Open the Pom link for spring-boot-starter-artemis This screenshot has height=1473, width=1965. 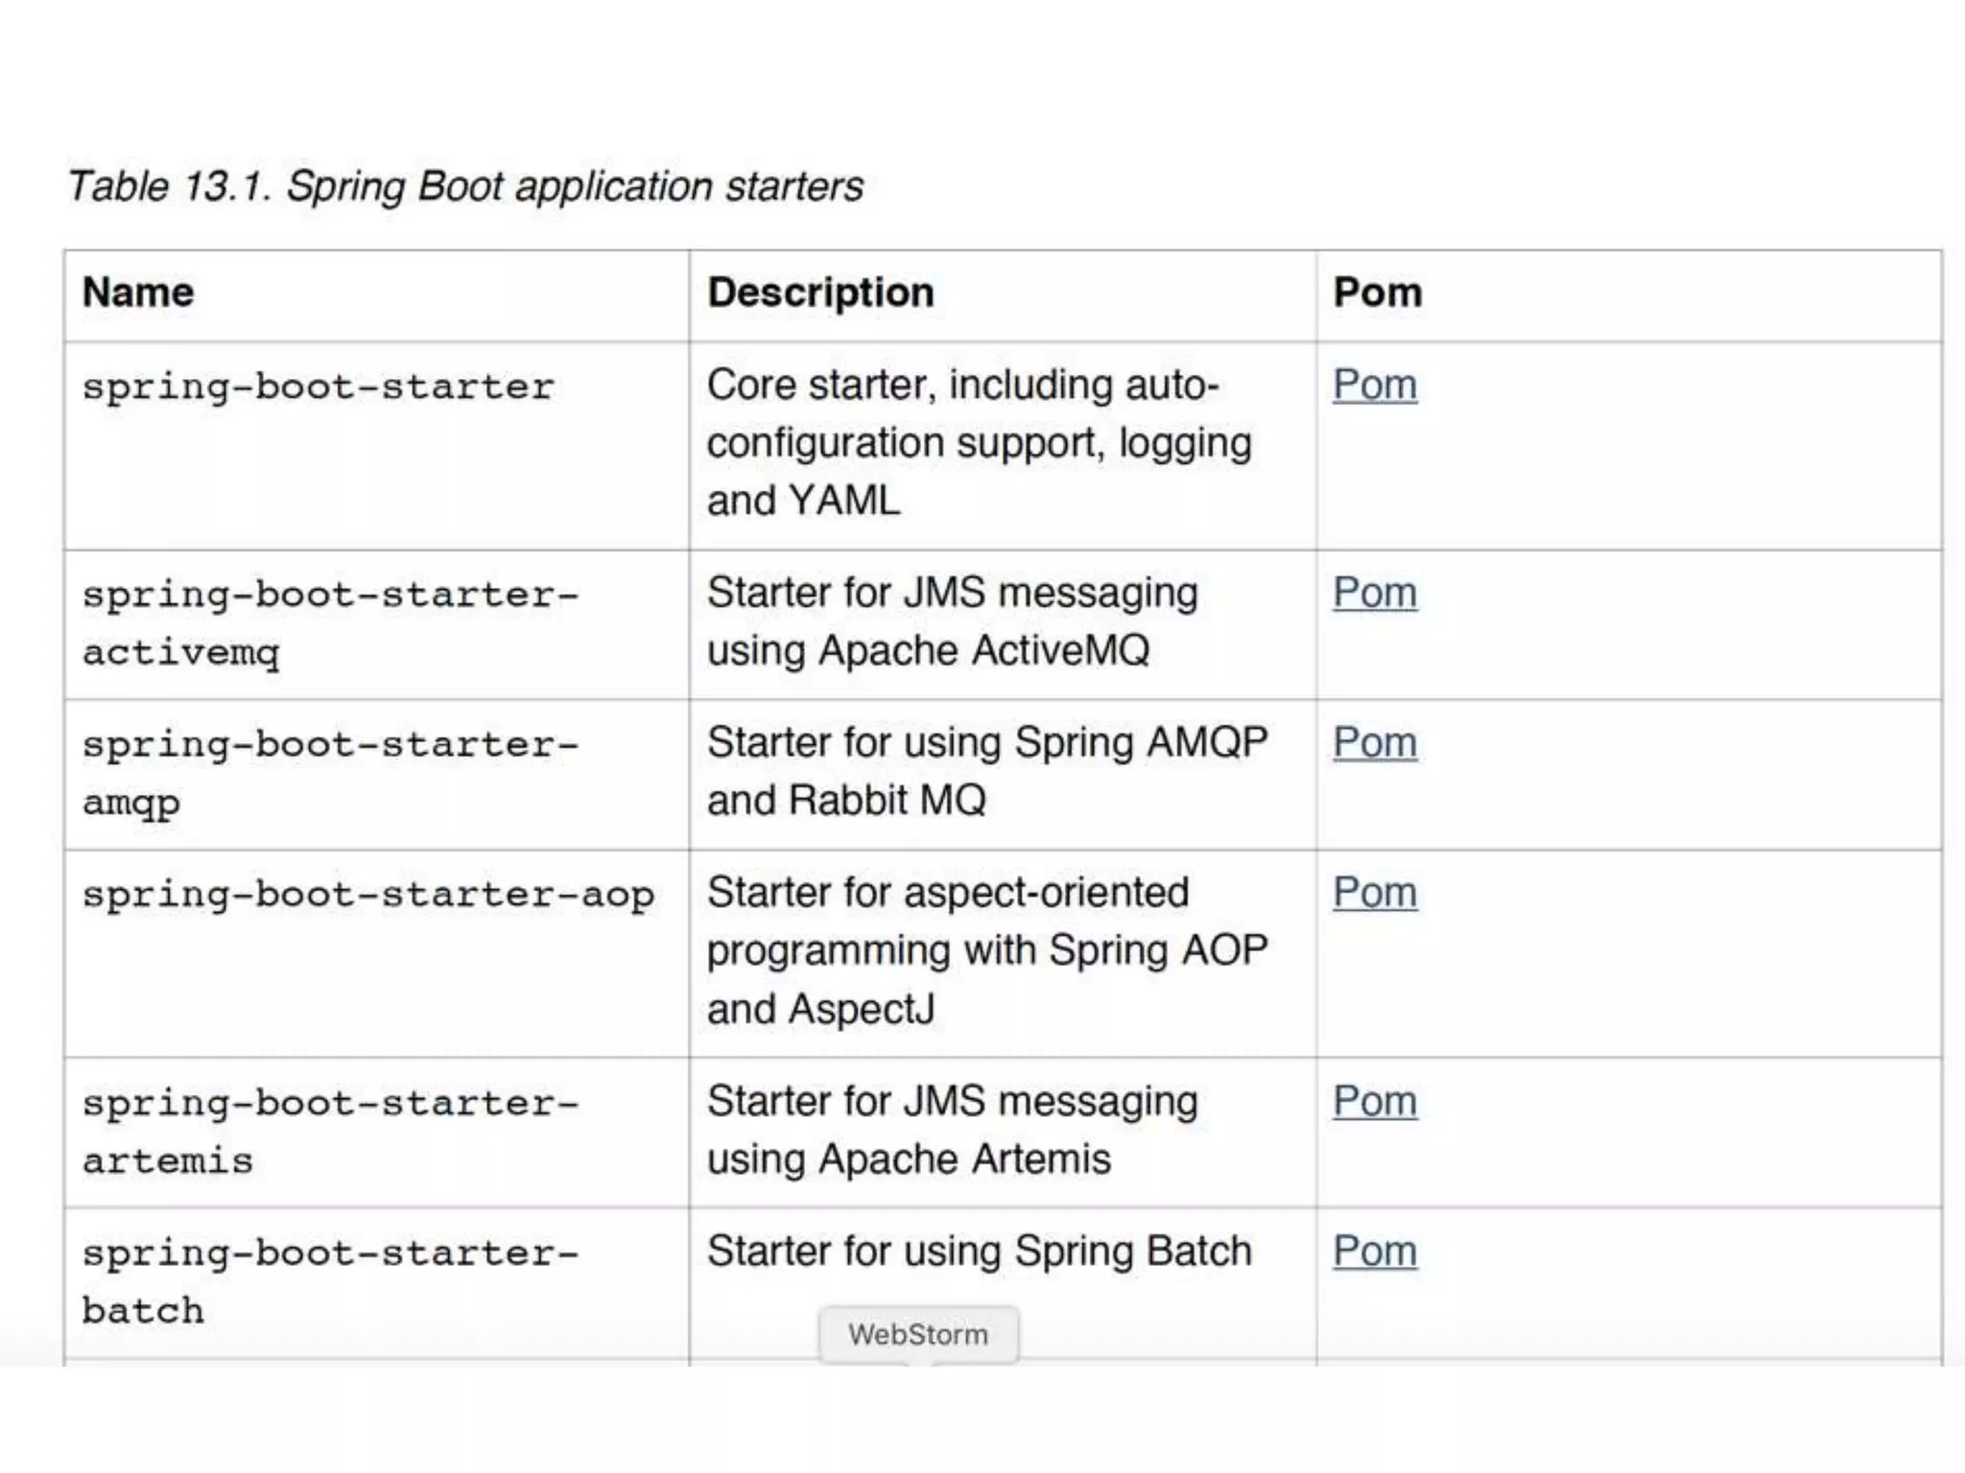point(1374,1102)
